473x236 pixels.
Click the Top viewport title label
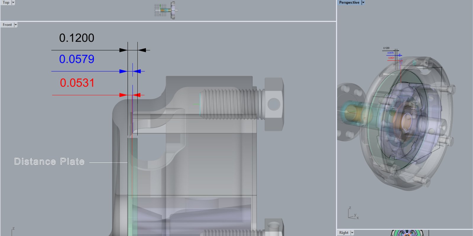pos(6,2)
